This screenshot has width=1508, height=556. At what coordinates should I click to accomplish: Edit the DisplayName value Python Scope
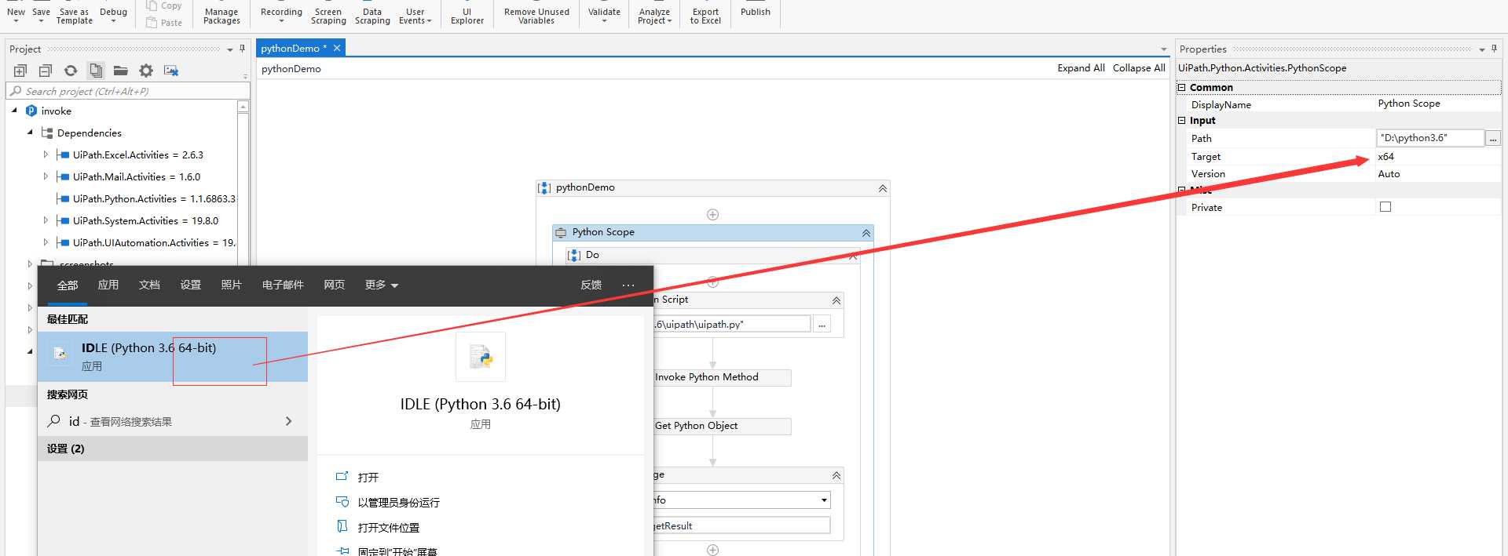click(x=1409, y=103)
